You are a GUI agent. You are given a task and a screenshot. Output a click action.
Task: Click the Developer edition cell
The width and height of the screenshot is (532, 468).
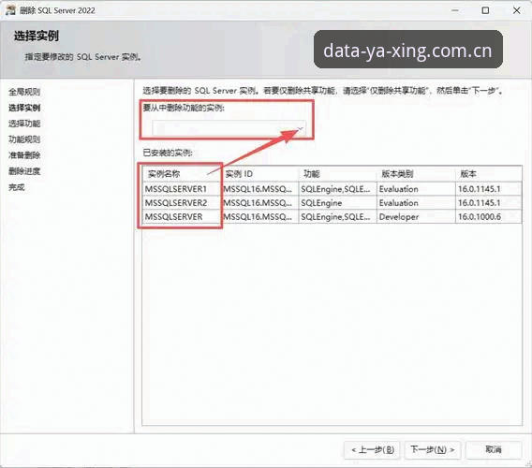[x=416, y=217]
